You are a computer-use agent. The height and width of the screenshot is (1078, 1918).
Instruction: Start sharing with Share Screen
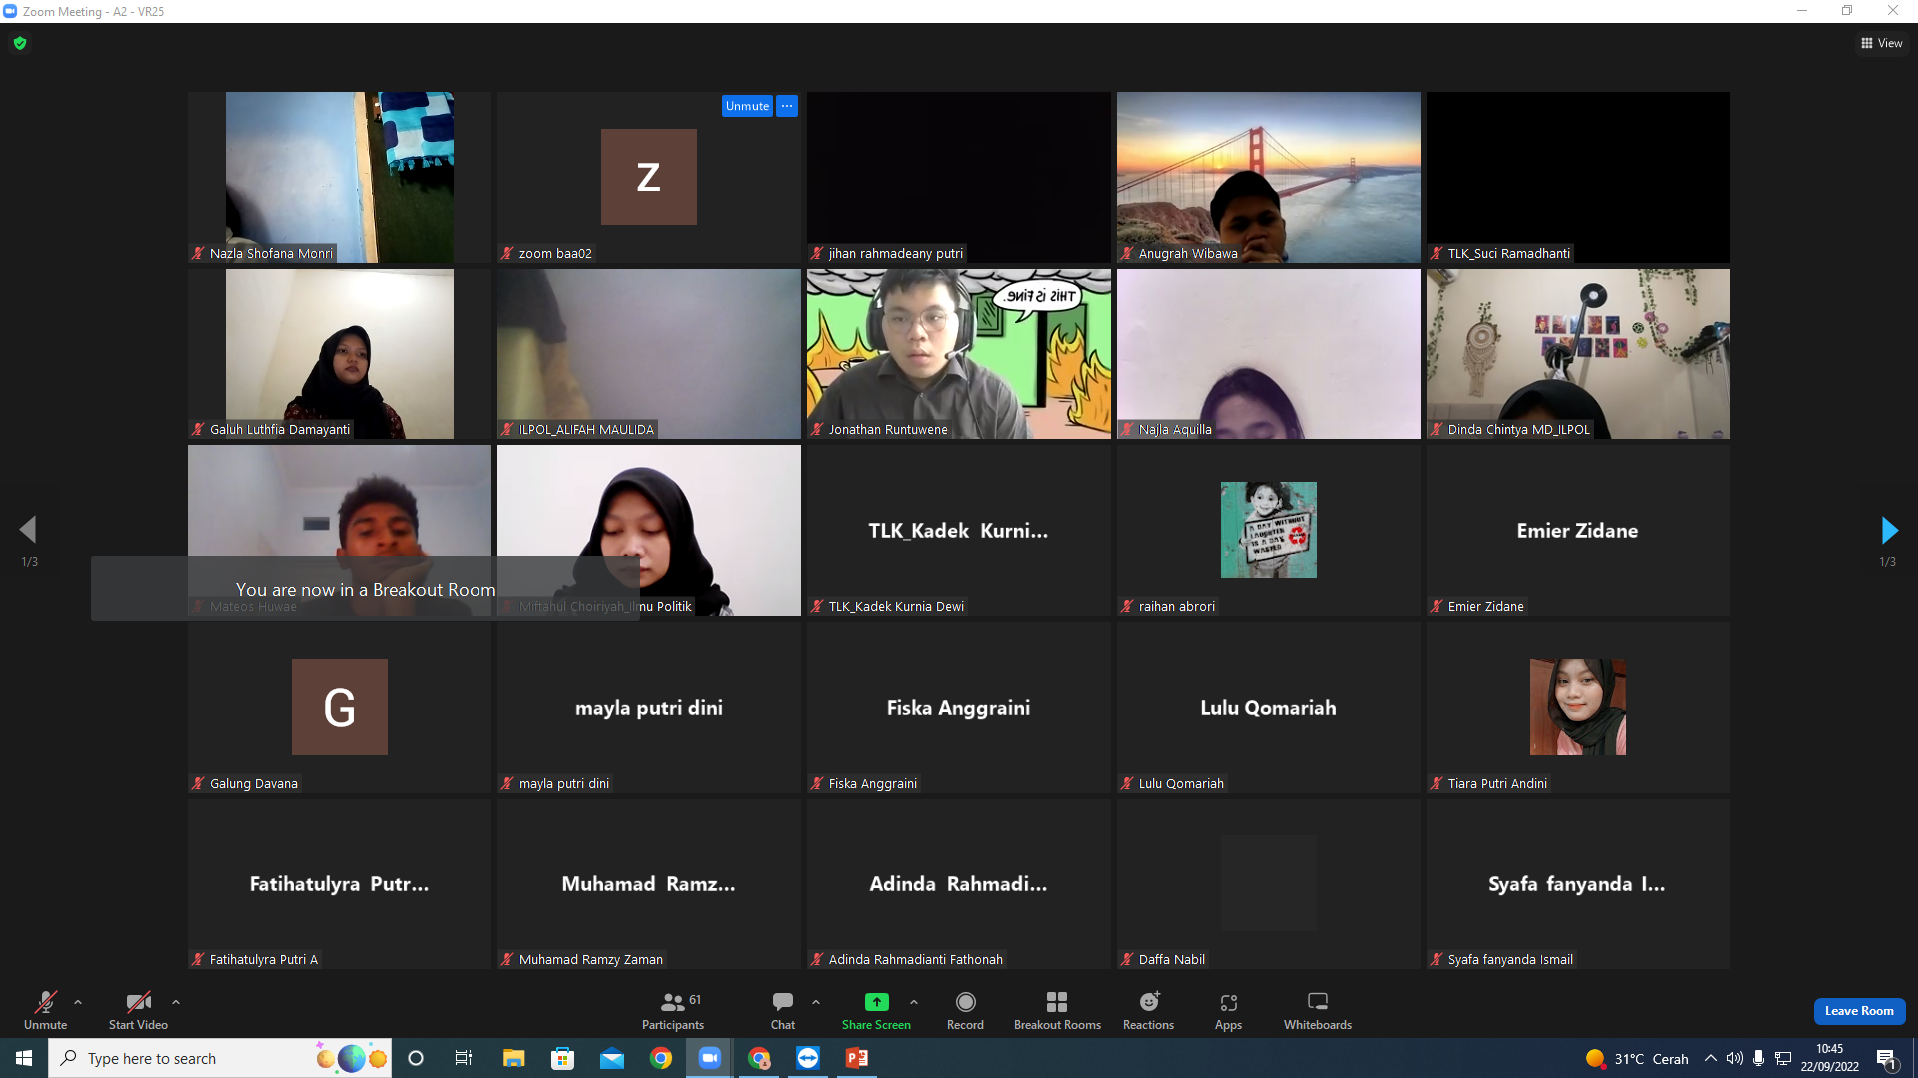(876, 1009)
